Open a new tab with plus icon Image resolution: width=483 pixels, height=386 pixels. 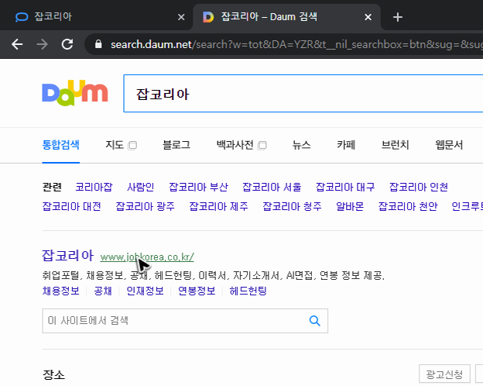tap(398, 17)
